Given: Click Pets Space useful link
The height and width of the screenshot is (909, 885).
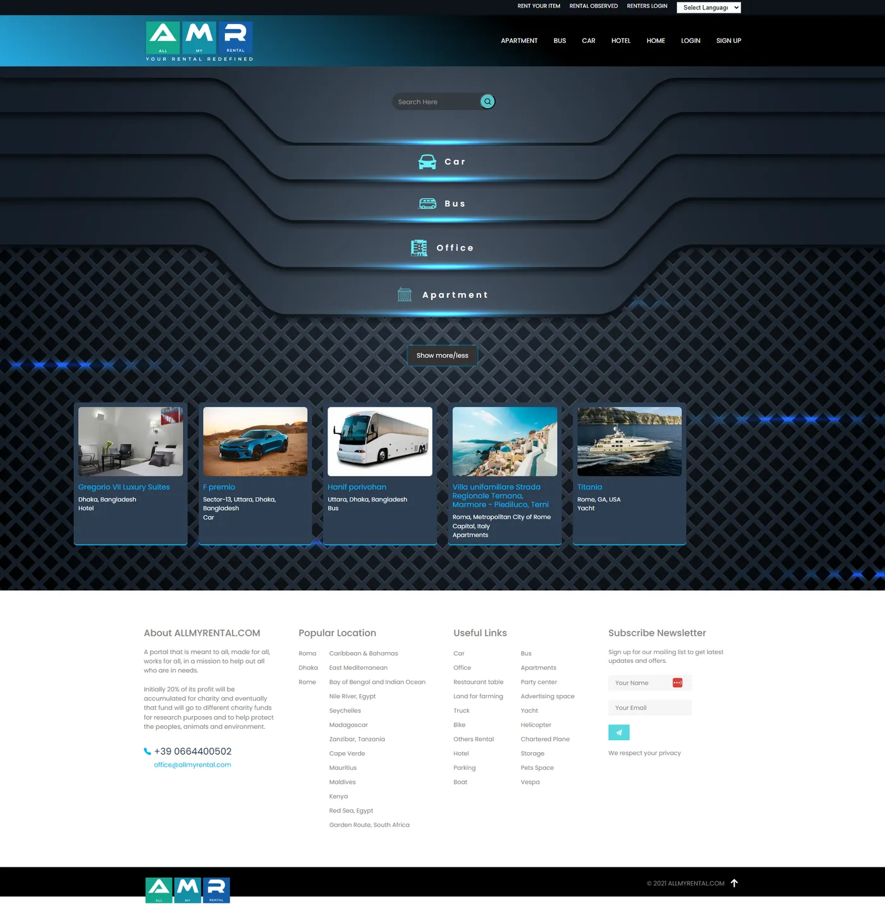Looking at the screenshot, I should click(537, 768).
